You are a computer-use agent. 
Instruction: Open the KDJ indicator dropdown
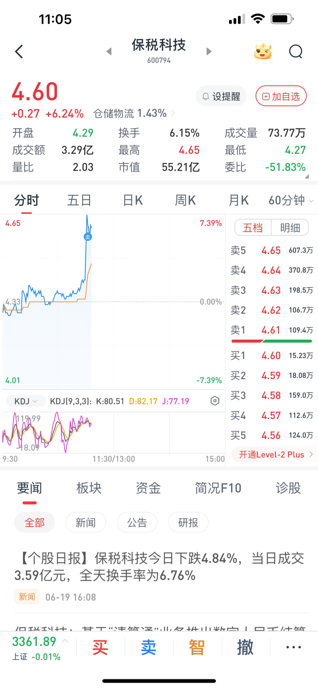point(26,401)
